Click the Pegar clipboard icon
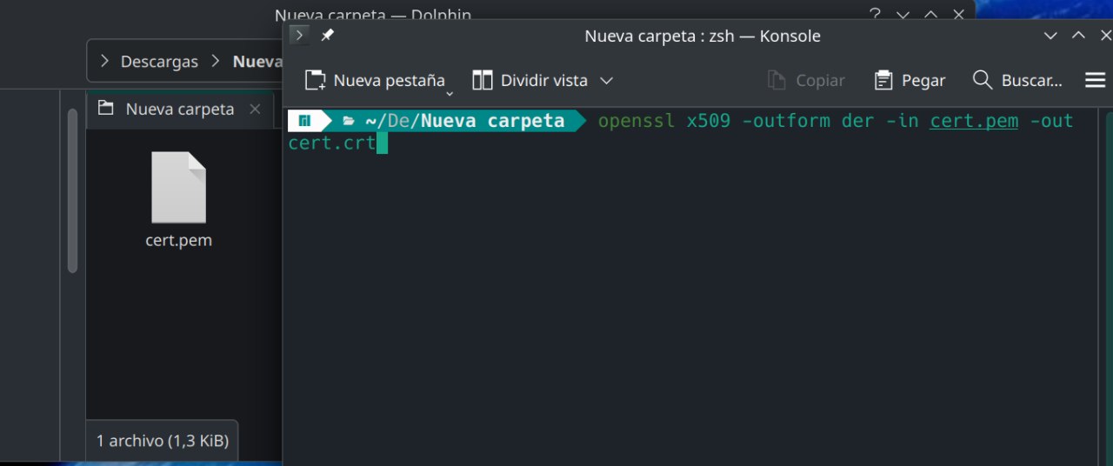The height and width of the screenshot is (466, 1113). pyautogui.click(x=883, y=81)
